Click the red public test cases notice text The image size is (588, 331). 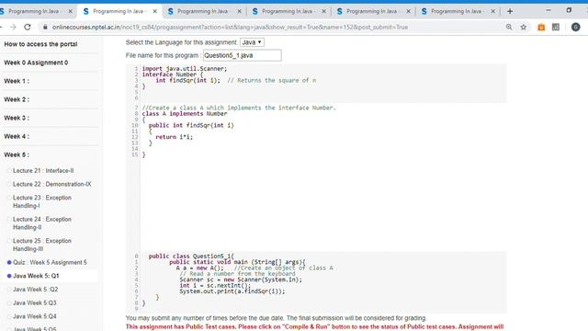pos(314,327)
